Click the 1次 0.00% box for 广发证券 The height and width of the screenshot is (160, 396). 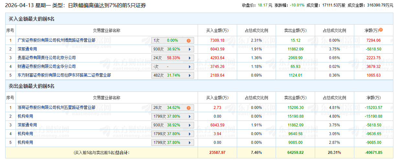click(x=168, y=40)
